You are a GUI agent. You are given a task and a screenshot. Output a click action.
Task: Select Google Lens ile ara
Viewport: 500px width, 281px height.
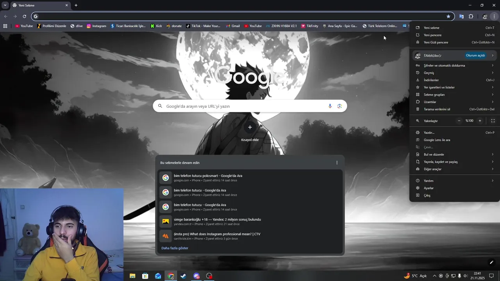click(x=455, y=140)
